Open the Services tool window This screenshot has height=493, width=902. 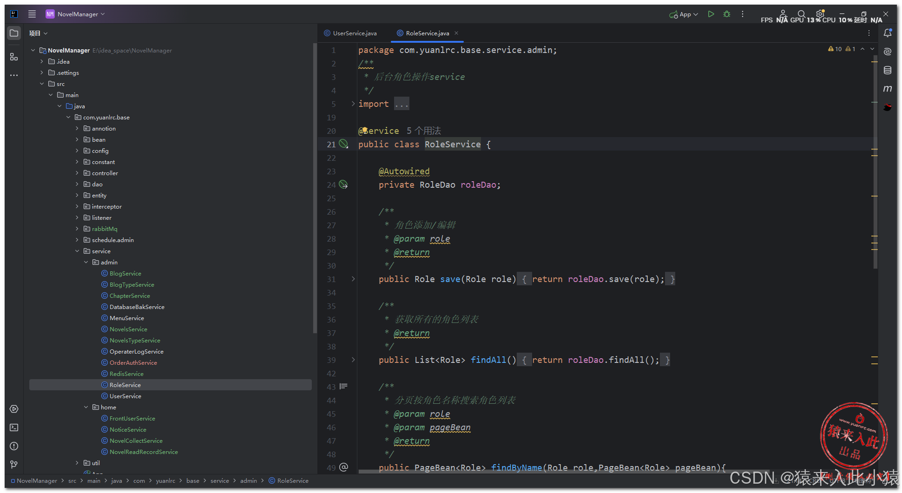[14, 409]
